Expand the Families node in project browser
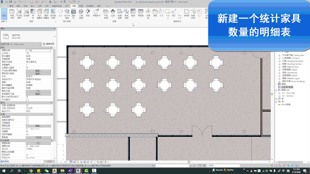Screen dimensions: 310x174 point(277,99)
